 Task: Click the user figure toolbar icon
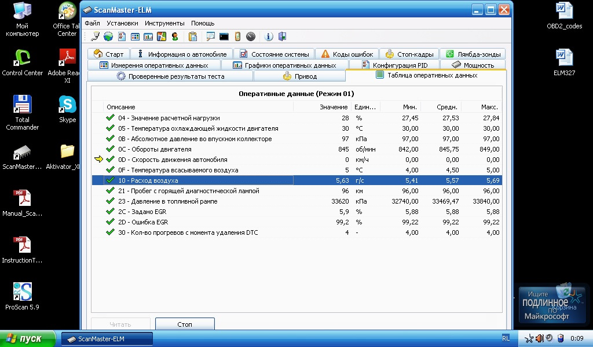click(x=175, y=36)
